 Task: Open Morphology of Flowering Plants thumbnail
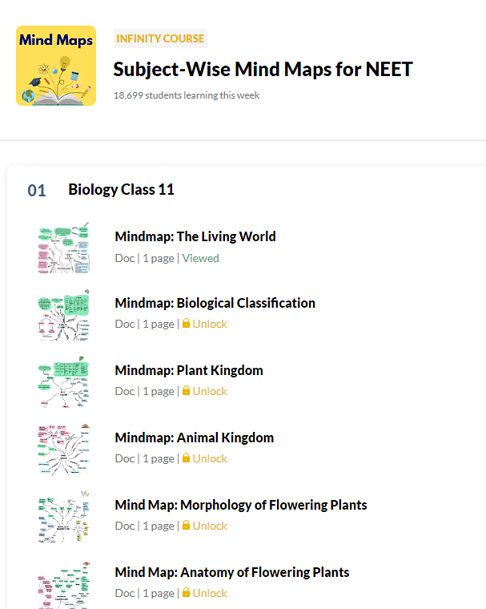pyautogui.click(x=64, y=517)
